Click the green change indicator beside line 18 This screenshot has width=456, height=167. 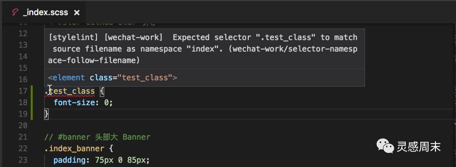pos(32,103)
